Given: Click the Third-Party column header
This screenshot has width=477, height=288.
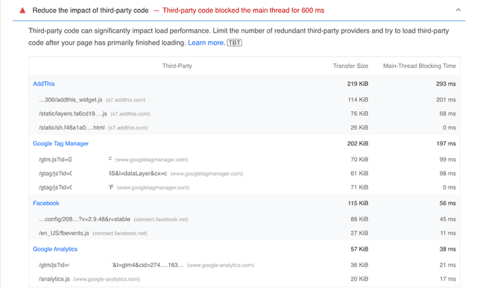Looking at the screenshot, I should click(177, 66).
